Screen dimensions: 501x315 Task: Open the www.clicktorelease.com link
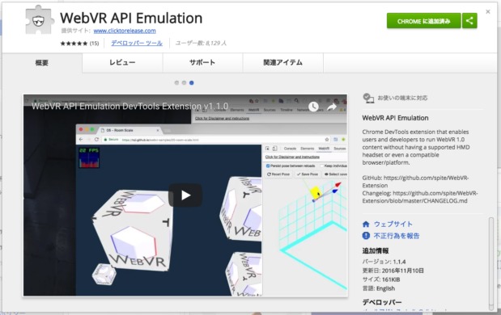coord(125,31)
